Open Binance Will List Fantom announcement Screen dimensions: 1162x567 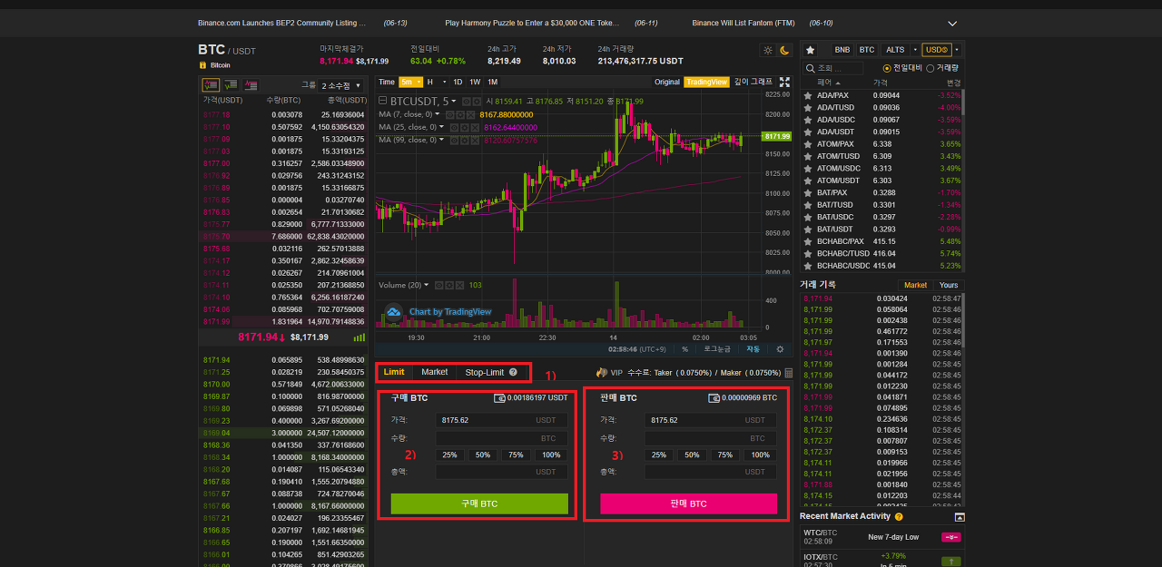click(x=743, y=23)
